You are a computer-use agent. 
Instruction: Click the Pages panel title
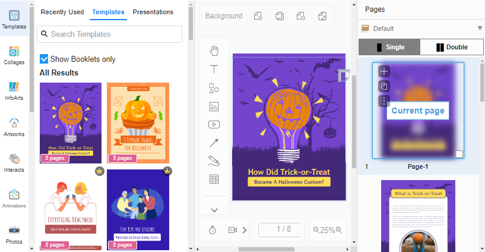pos(375,10)
